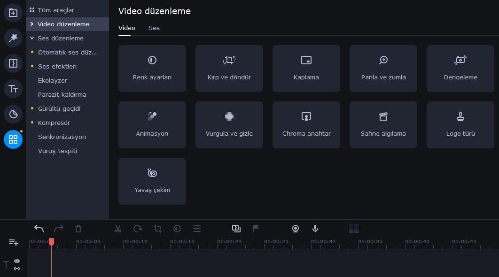The height and width of the screenshot is (277, 499).
Task: Enable microphone recording from the toolbar
Action: coord(315,229)
